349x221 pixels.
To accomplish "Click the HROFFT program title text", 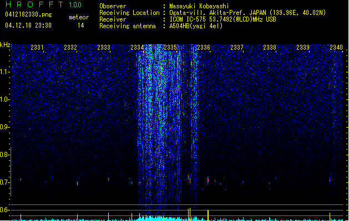I will 34,4.
